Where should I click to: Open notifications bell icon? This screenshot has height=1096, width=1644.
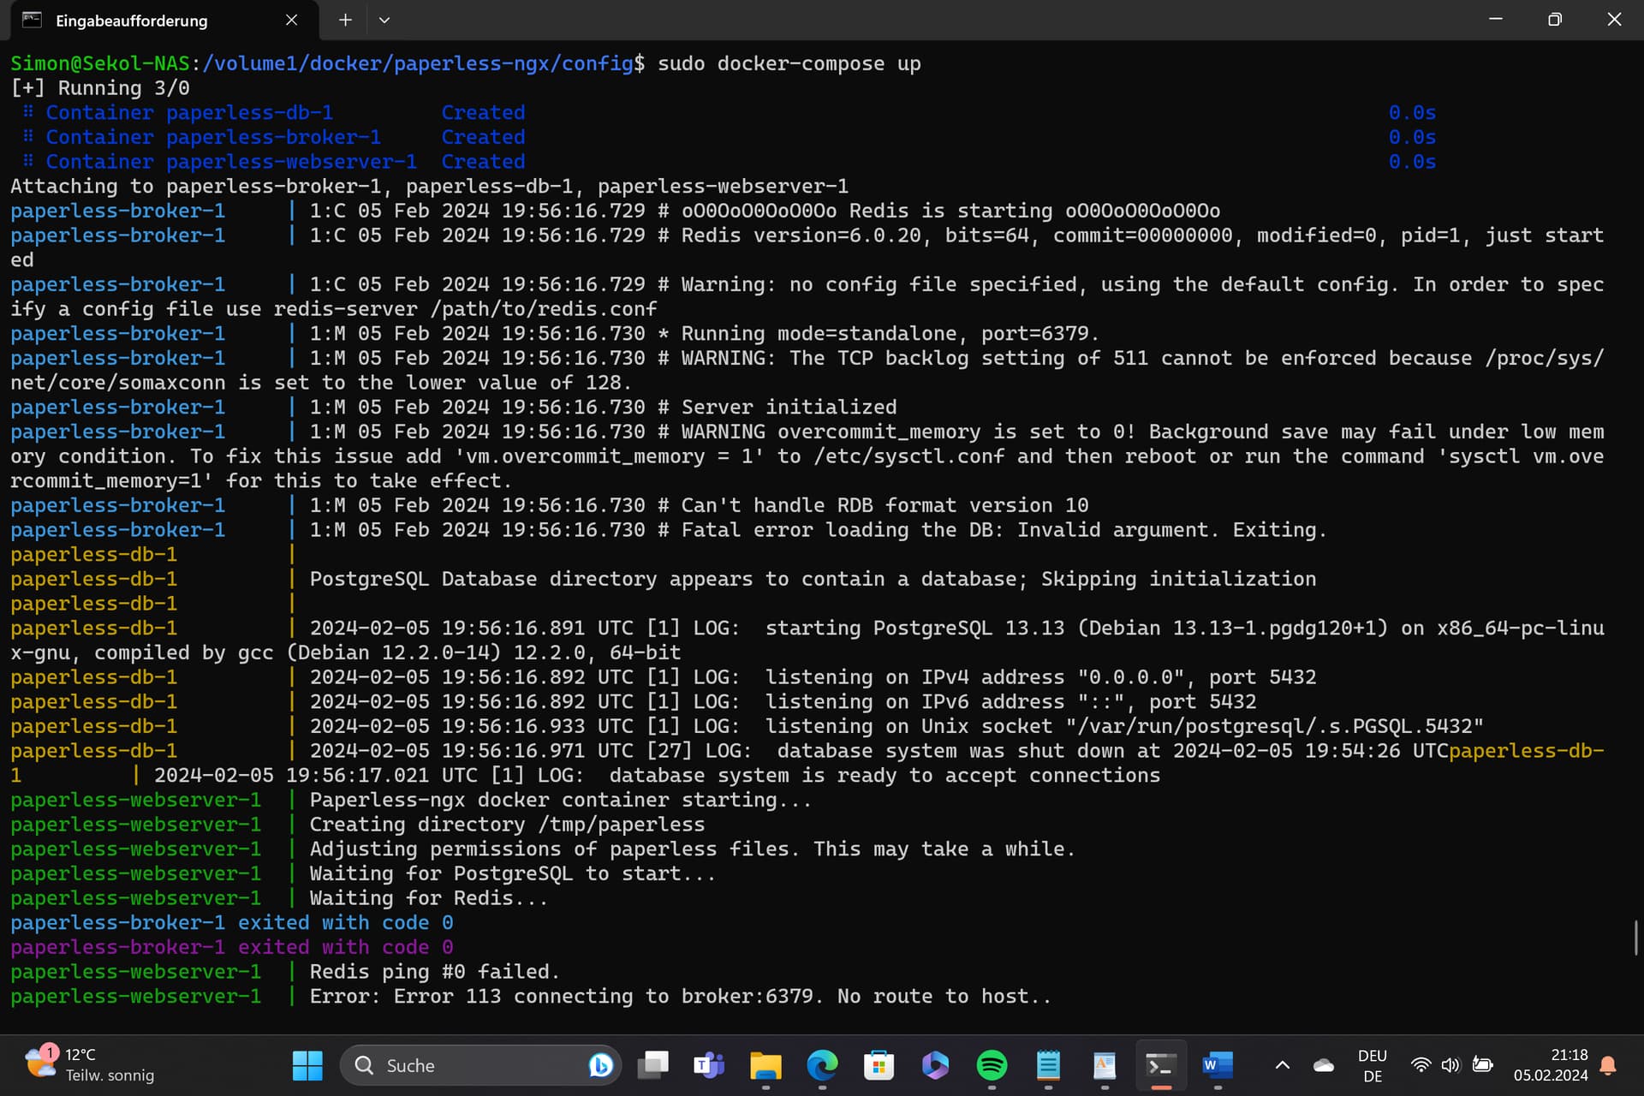(x=1608, y=1065)
